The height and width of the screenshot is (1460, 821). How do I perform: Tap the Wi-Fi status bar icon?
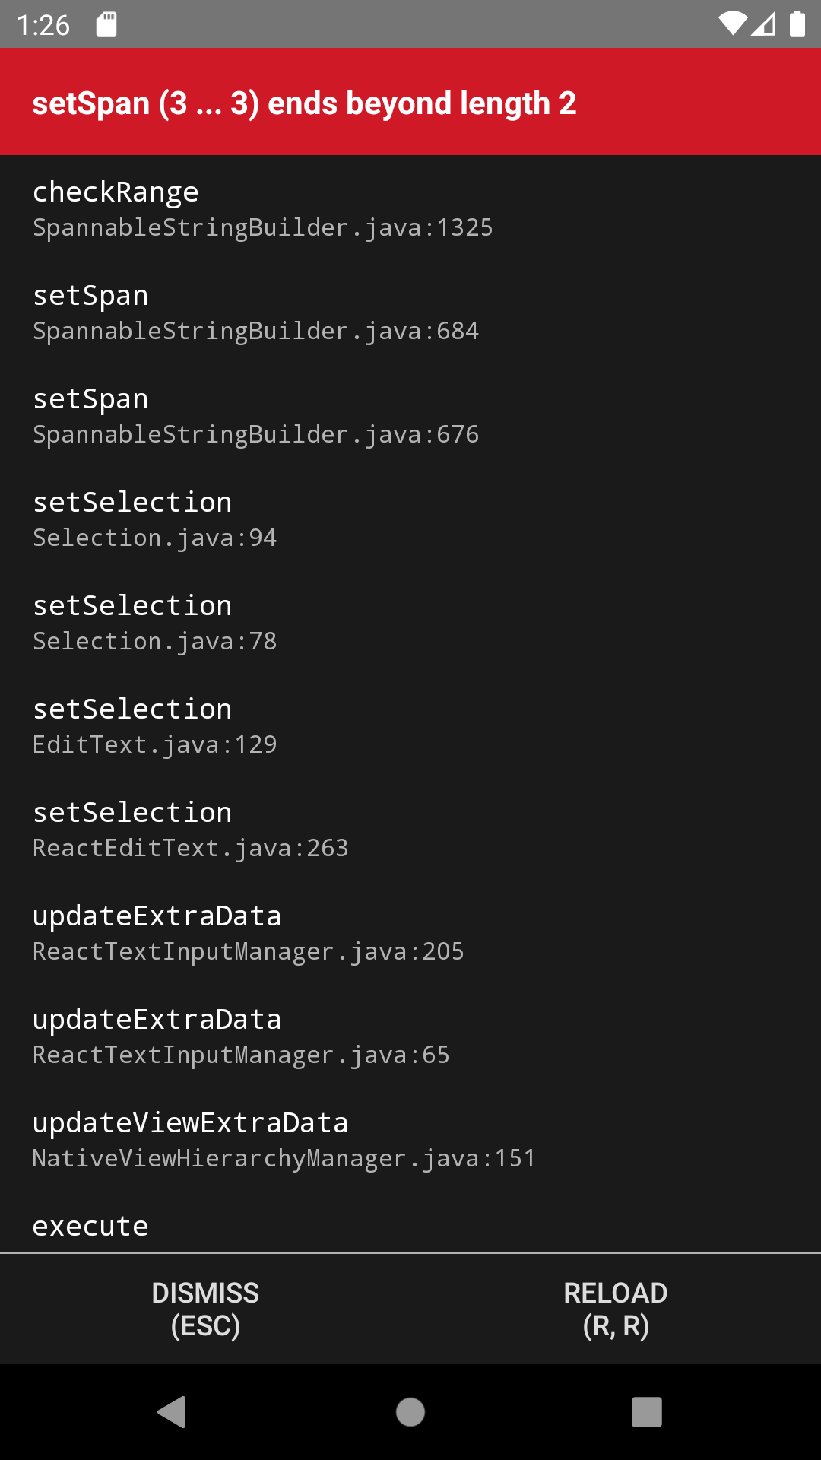(x=731, y=24)
